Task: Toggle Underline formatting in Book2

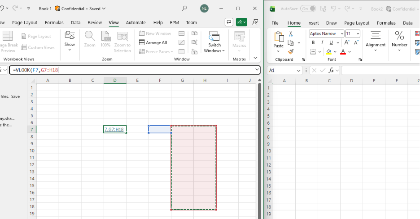Action: pyautogui.click(x=331, y=42)
